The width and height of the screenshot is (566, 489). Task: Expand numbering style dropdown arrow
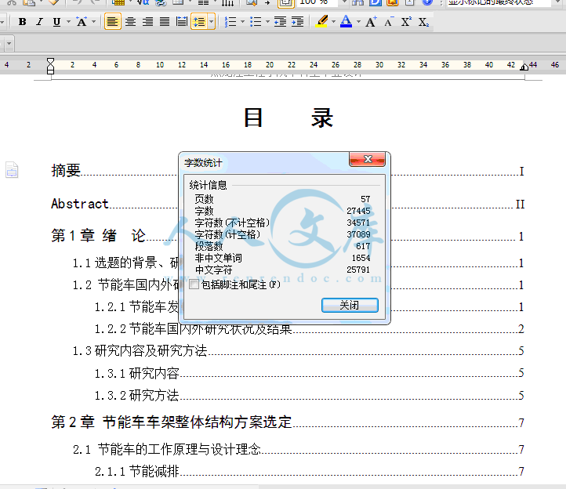click(x=242, y=22)
